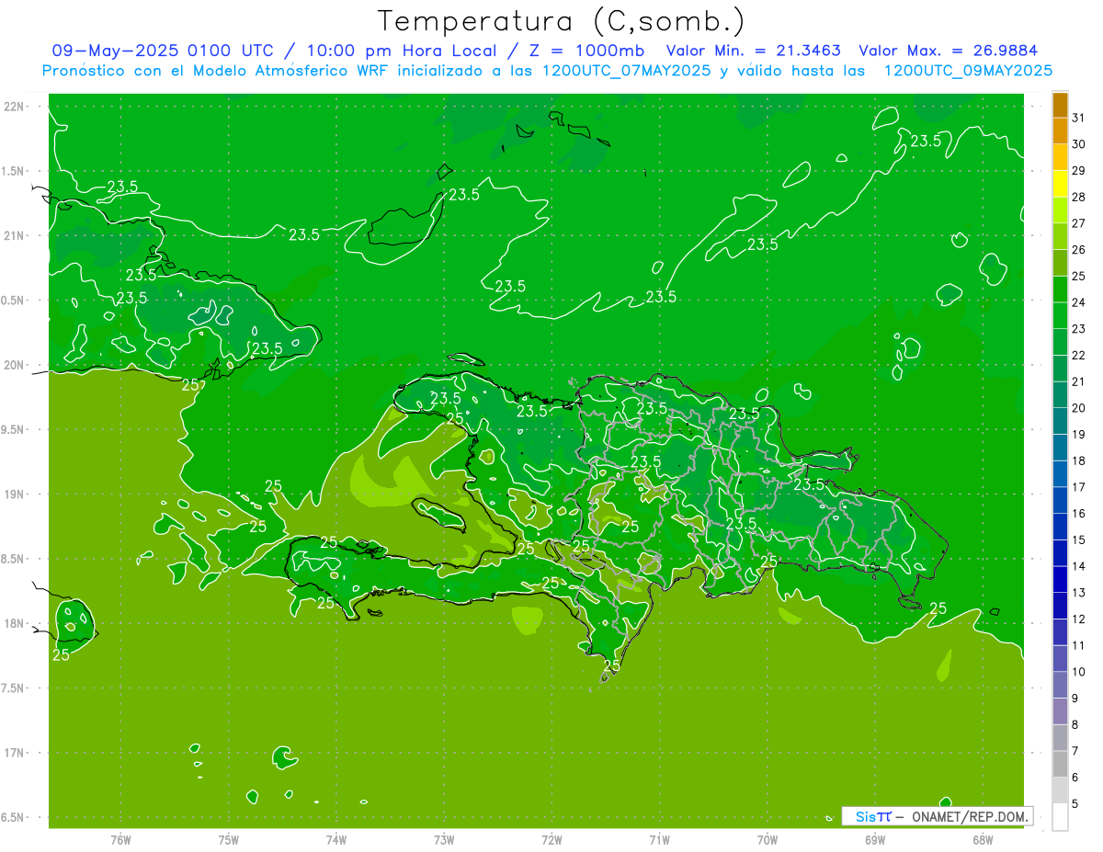Image resolution: width=1103 pixels, height=852 pixels.
Task: Click the "18N" latitude axis label
Action: point(14,623)
